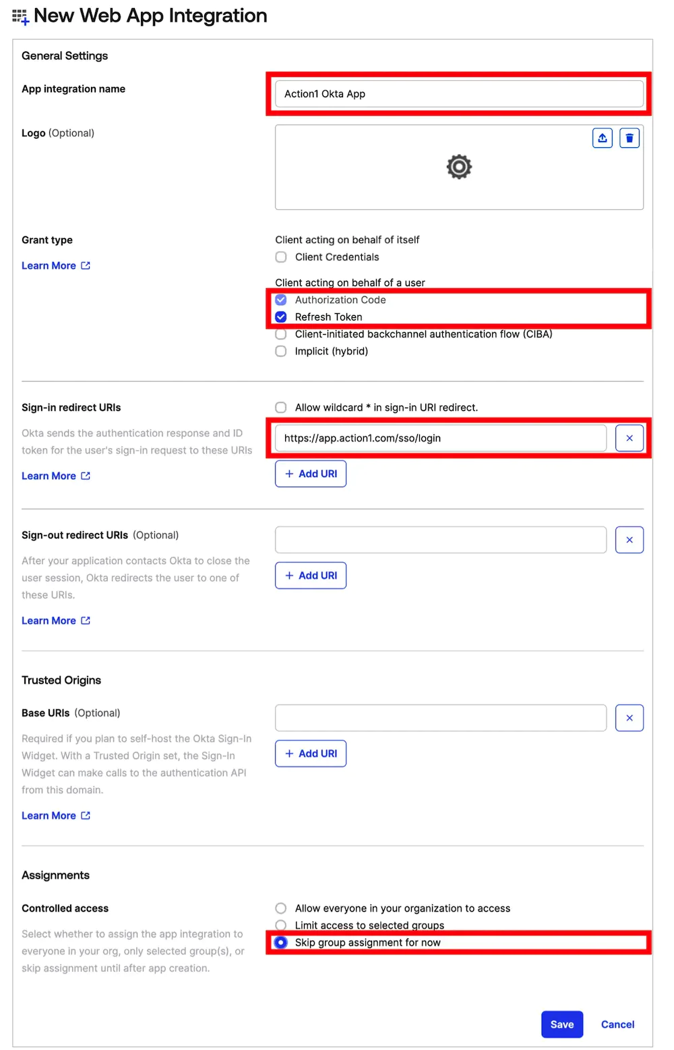The height and width of the screenshot is (1050, 674).
Task: Clear the Base URIs entry with X icon
Action: [629, 717]
